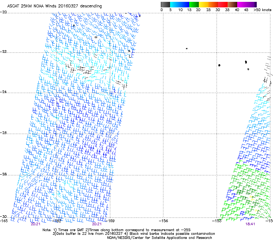Screen dimensions: 273x240
Task: Click the -153 longitude axis label
Action: point(217,221)
